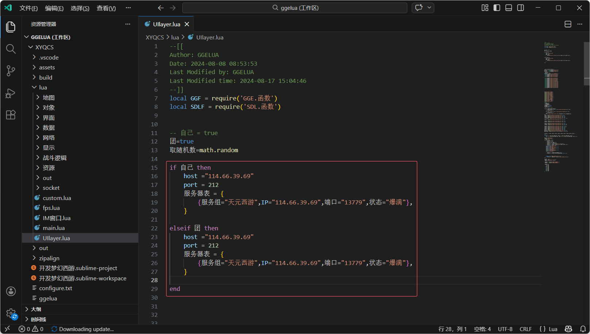Image resolution: width=590 pixels, height=334 pixels.
Task: Open the Accounts menu icon
Action: point(11,291)
